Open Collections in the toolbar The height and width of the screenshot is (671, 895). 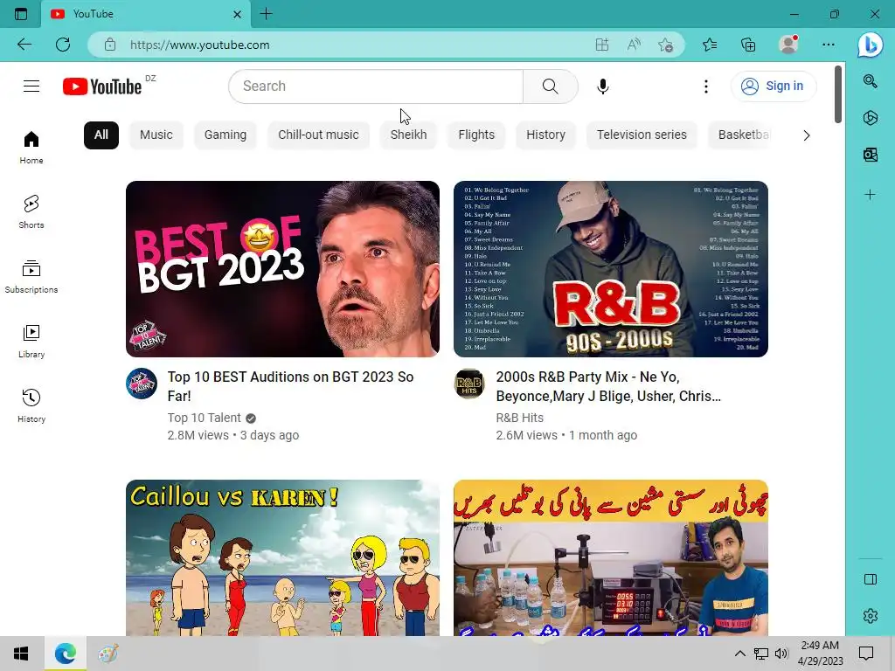pyautogui.click(x=748, y=45)
